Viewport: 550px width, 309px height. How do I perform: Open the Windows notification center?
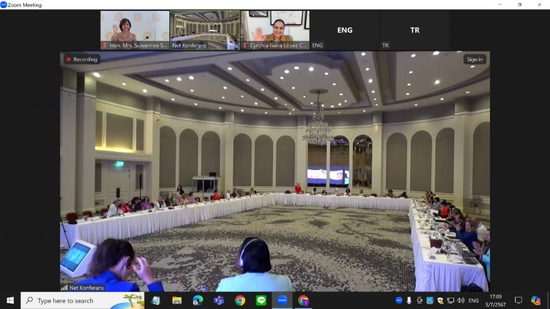[x=518, y=300]
